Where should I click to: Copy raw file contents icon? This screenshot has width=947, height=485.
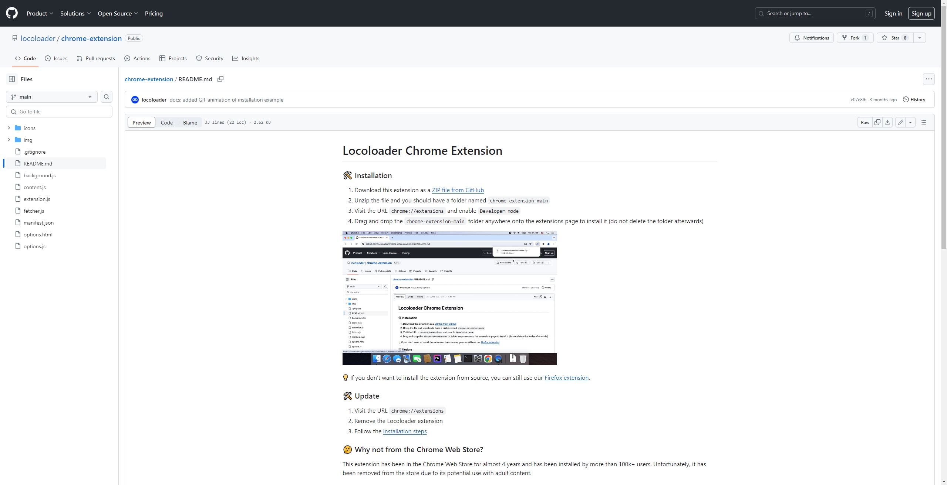[877, 122]
